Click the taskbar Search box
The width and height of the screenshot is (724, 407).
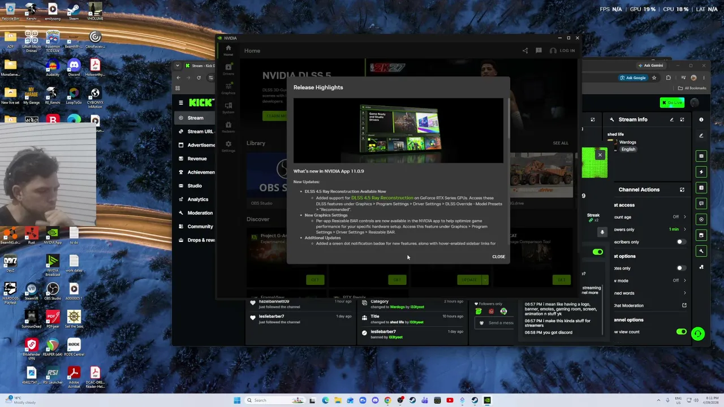tap(275, 400)
